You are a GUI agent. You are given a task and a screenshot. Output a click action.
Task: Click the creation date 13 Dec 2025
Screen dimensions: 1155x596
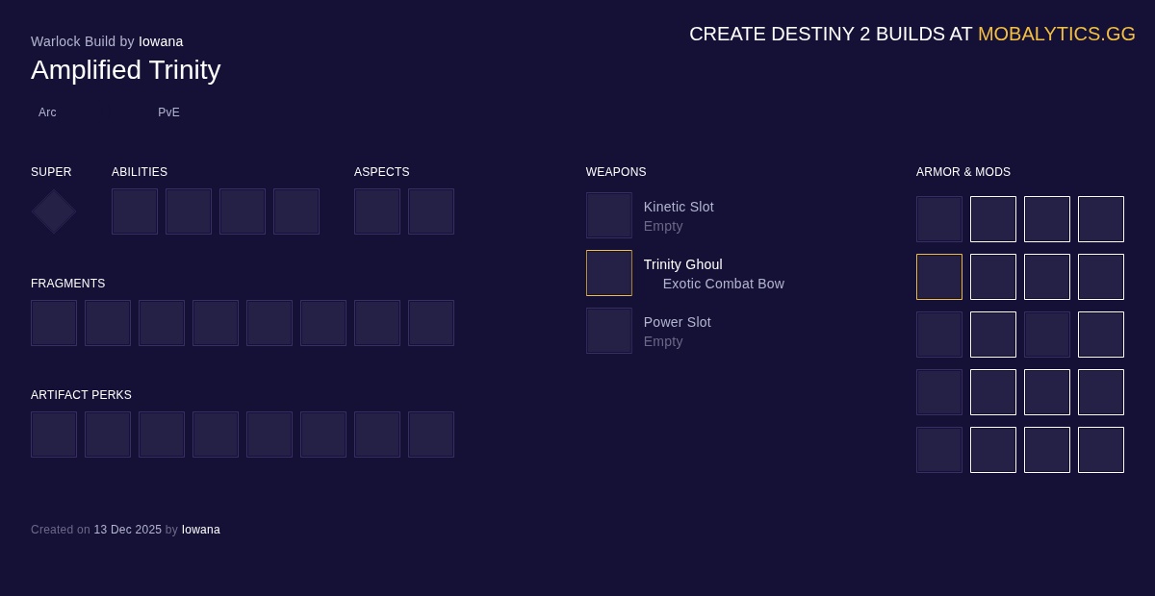coord(127,530)
